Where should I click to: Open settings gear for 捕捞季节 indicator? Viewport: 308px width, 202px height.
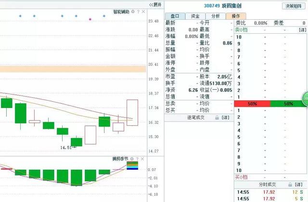point(132,159)
